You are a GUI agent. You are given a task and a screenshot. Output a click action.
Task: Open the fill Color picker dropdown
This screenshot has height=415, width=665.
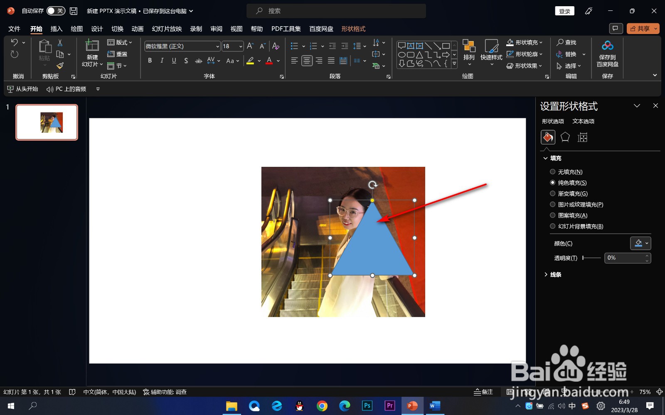point(640,243)
